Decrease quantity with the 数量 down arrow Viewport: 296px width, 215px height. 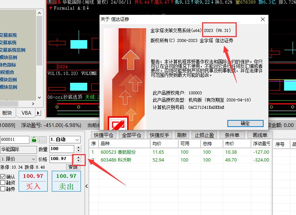pos(78,150)
